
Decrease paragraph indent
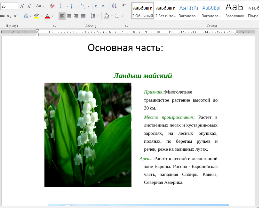97,6
